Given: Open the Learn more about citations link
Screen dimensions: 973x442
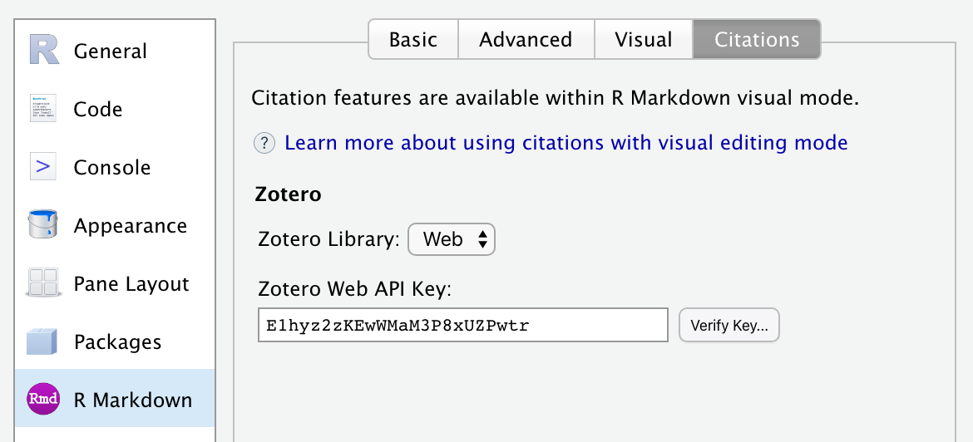Looking at the screenshot, I should [566, 143].
